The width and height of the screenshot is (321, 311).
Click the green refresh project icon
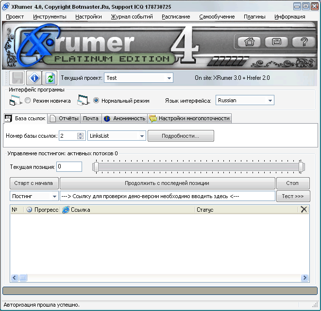tap(50, 78)
